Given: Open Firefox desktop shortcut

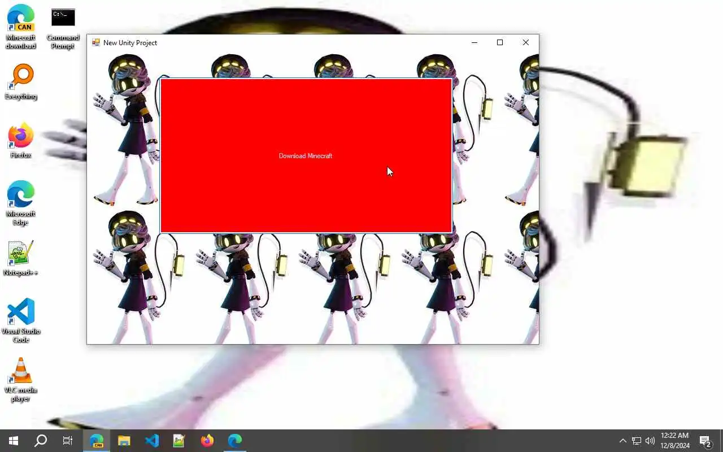Looking at the screenshot, I should click(21, 141).
